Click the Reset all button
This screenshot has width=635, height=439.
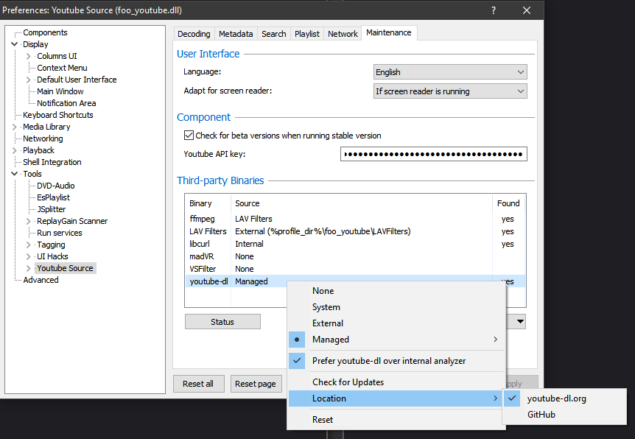point(198,384)
